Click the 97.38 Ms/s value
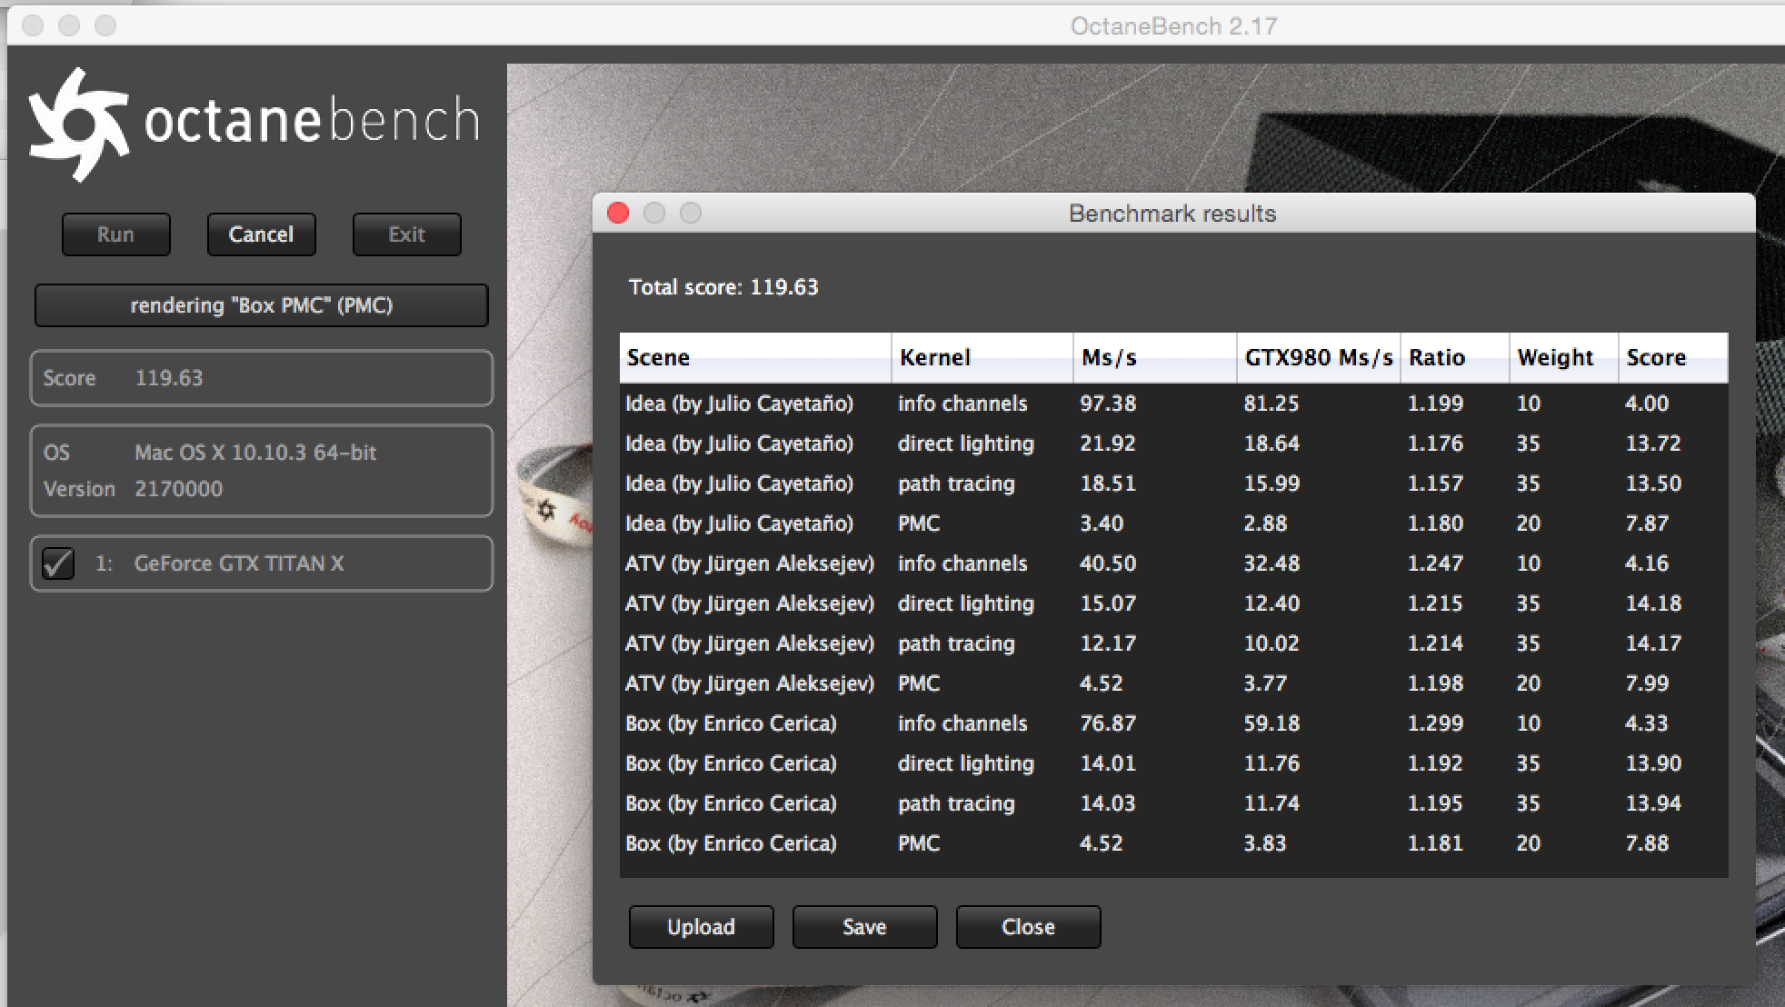The width and height of the screenshot is (1785, 1007). coord(1108,404)
